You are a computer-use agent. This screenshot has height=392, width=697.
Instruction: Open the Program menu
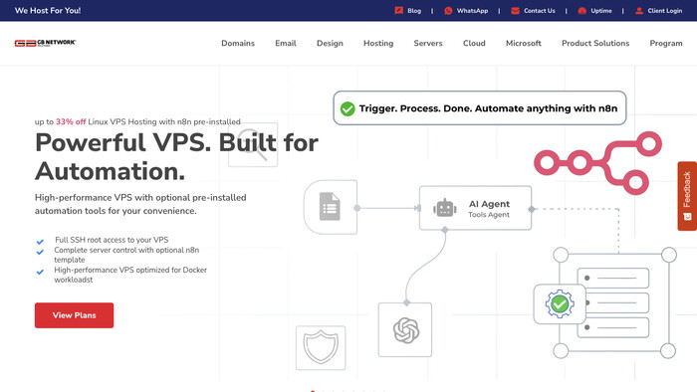[666, 43]
